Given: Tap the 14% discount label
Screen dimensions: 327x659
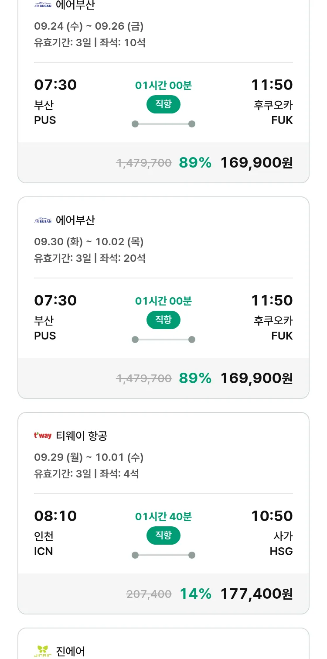Looking at the screenshot, I should (195, 594).
